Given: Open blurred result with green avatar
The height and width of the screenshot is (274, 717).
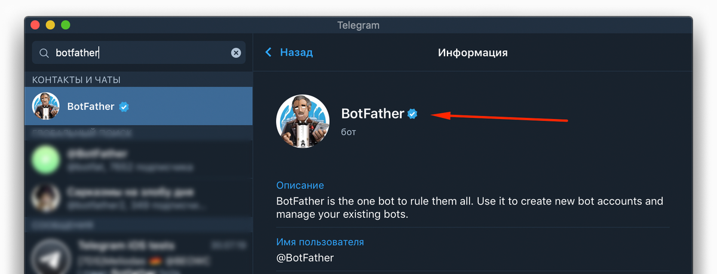Looking at the screenshot, I should pos(139,159).
